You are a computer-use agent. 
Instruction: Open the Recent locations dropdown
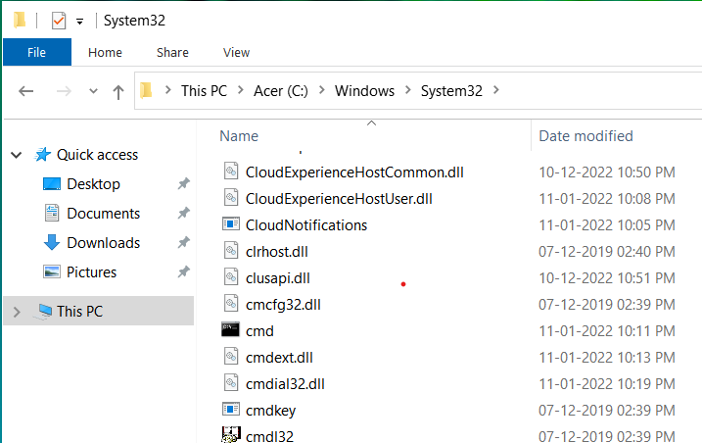(93, 91)
